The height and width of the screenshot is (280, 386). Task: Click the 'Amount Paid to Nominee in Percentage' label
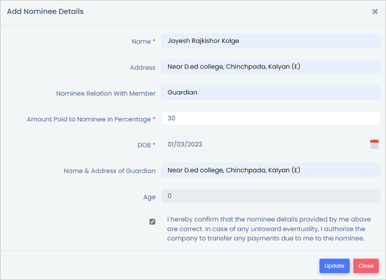89,119
